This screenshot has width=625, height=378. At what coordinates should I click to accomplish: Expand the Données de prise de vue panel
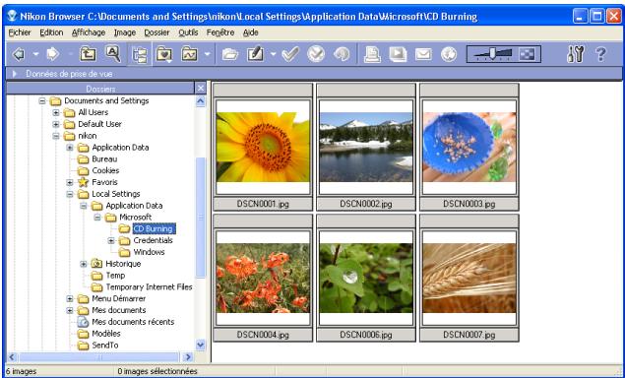pos(15,74)
